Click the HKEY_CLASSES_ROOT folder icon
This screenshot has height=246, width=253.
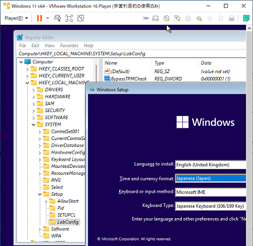pos(34,69)
